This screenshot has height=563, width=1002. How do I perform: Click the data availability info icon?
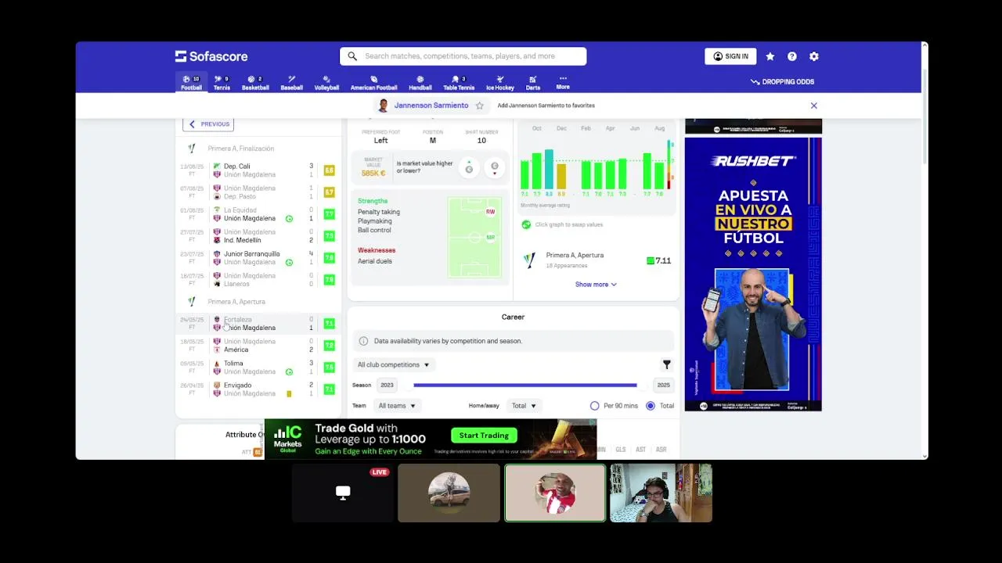[x=363, y=341]
